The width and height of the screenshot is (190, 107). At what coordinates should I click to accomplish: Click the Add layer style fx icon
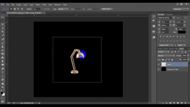[167, 103]
